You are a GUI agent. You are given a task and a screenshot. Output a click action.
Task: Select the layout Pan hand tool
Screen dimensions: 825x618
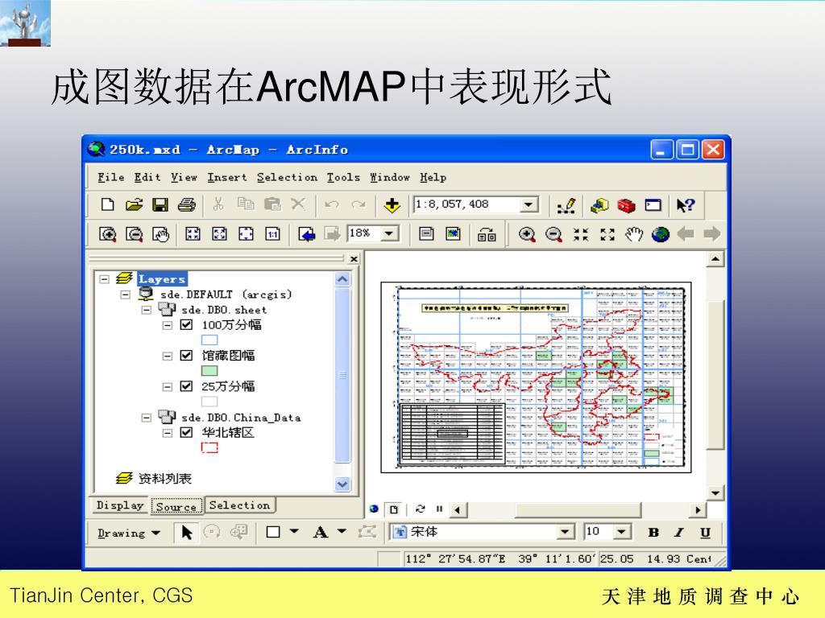click(160, 234)
